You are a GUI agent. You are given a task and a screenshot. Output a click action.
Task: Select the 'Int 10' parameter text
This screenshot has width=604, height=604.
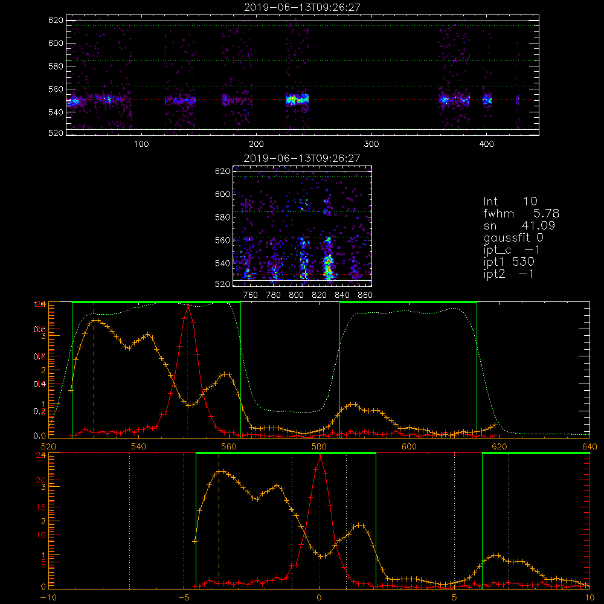point(510,202)
